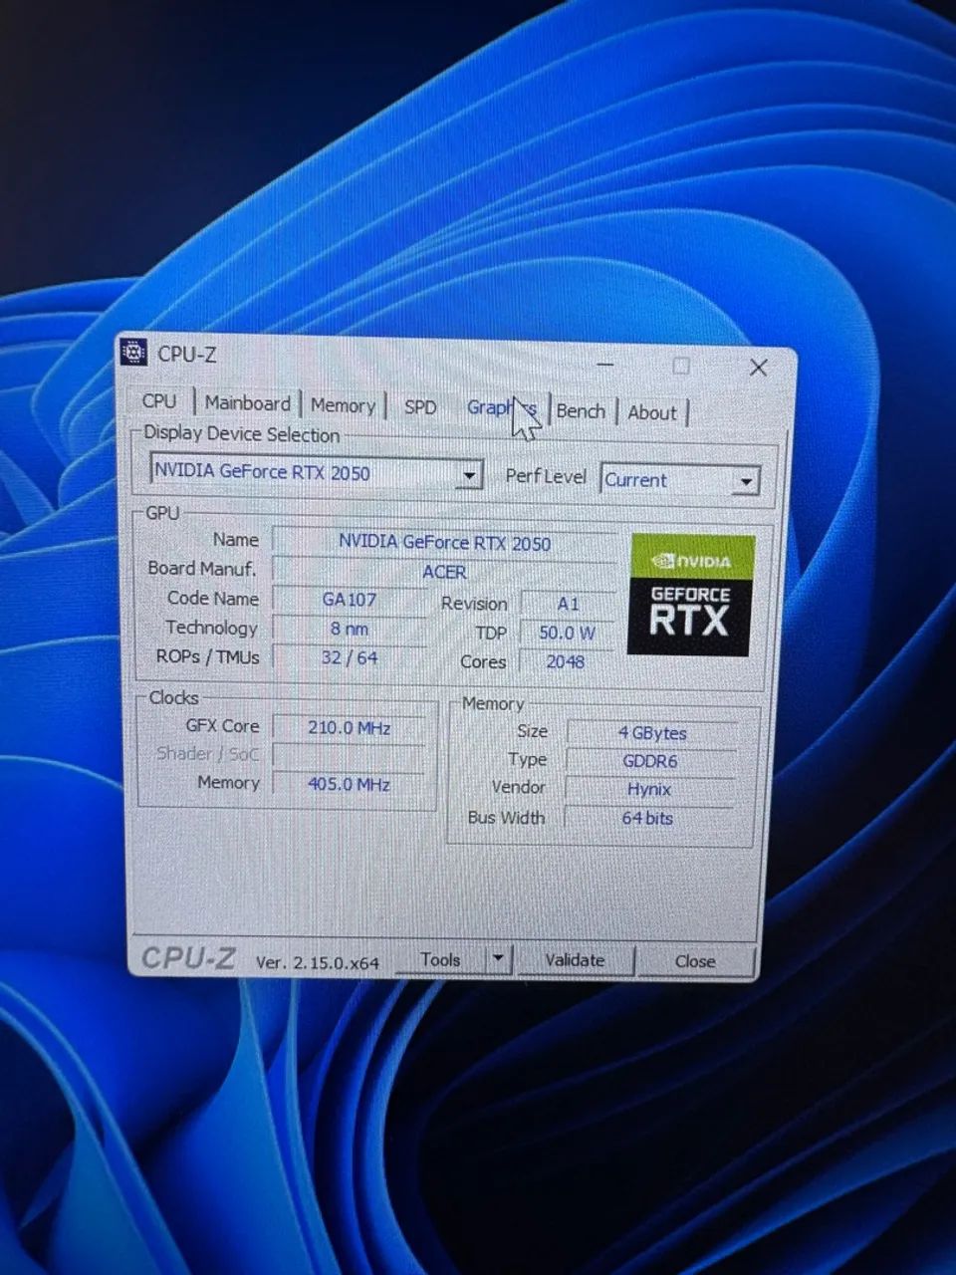Click Memory clock value 405.0 MHz
Image resolution: width=956 pixels, height=1275 pixels.
pos(349,784)
